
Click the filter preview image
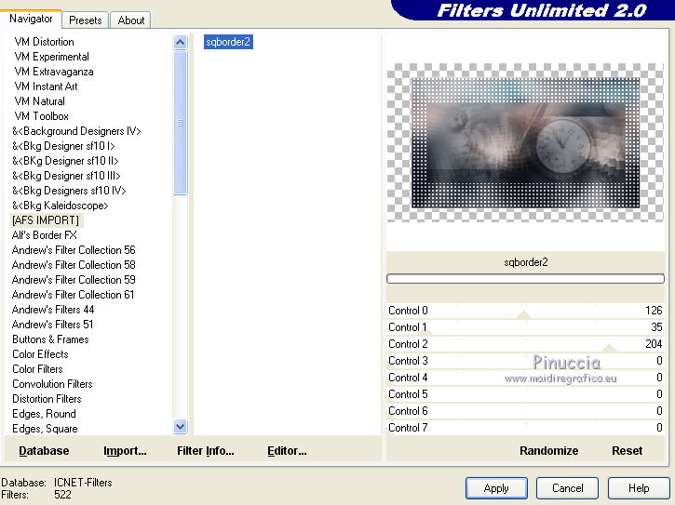point(525,143)
